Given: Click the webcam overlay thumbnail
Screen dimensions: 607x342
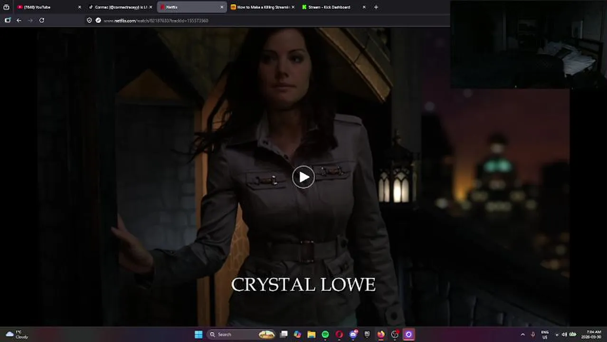Looking at the screenshot, I should pos(528,44).
